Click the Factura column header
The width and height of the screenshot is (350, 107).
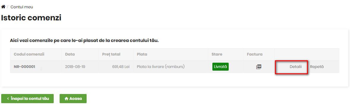click(255, 54)
